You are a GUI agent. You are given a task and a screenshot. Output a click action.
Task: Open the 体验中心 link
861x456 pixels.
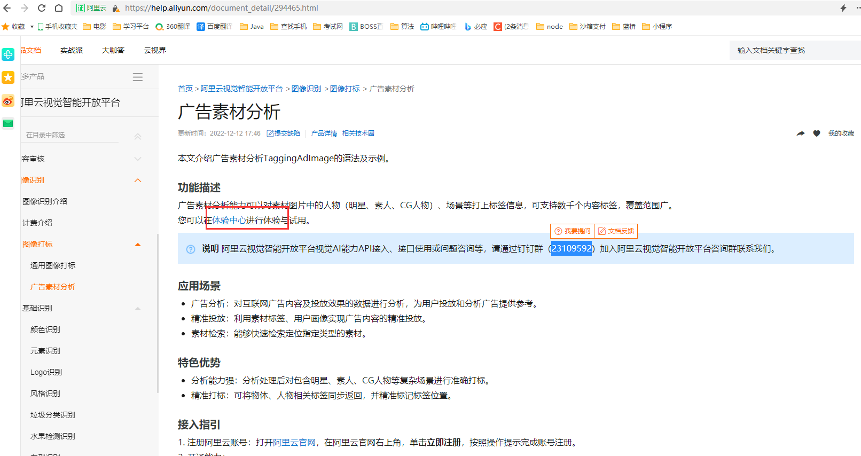click(x=229, y=221)
